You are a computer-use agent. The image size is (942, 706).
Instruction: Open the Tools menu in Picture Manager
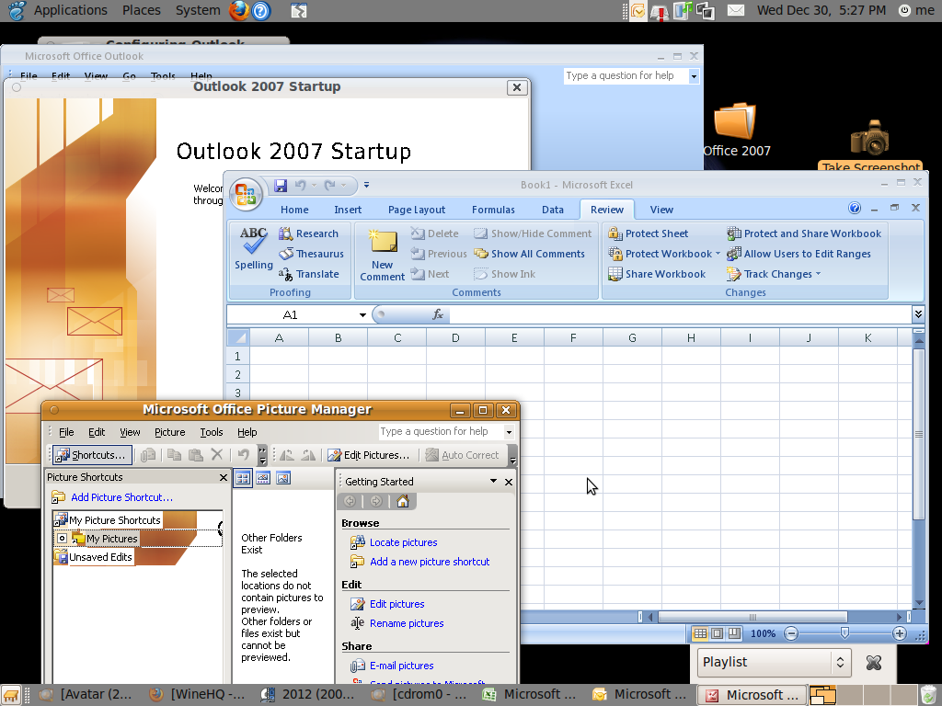coord(212,432)
